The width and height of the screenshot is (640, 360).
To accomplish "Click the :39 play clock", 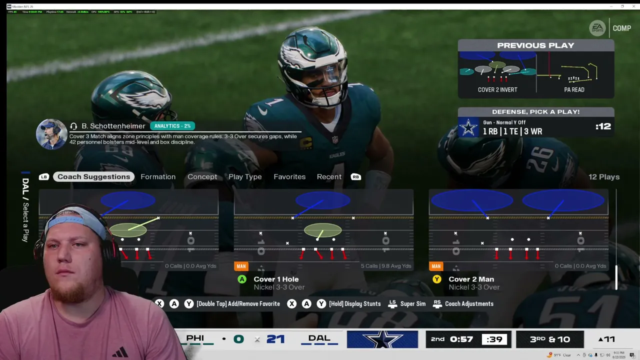I will (x=494, y=339).
